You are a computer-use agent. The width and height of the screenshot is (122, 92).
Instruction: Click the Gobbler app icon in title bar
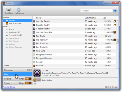click(x=4, y=3)
